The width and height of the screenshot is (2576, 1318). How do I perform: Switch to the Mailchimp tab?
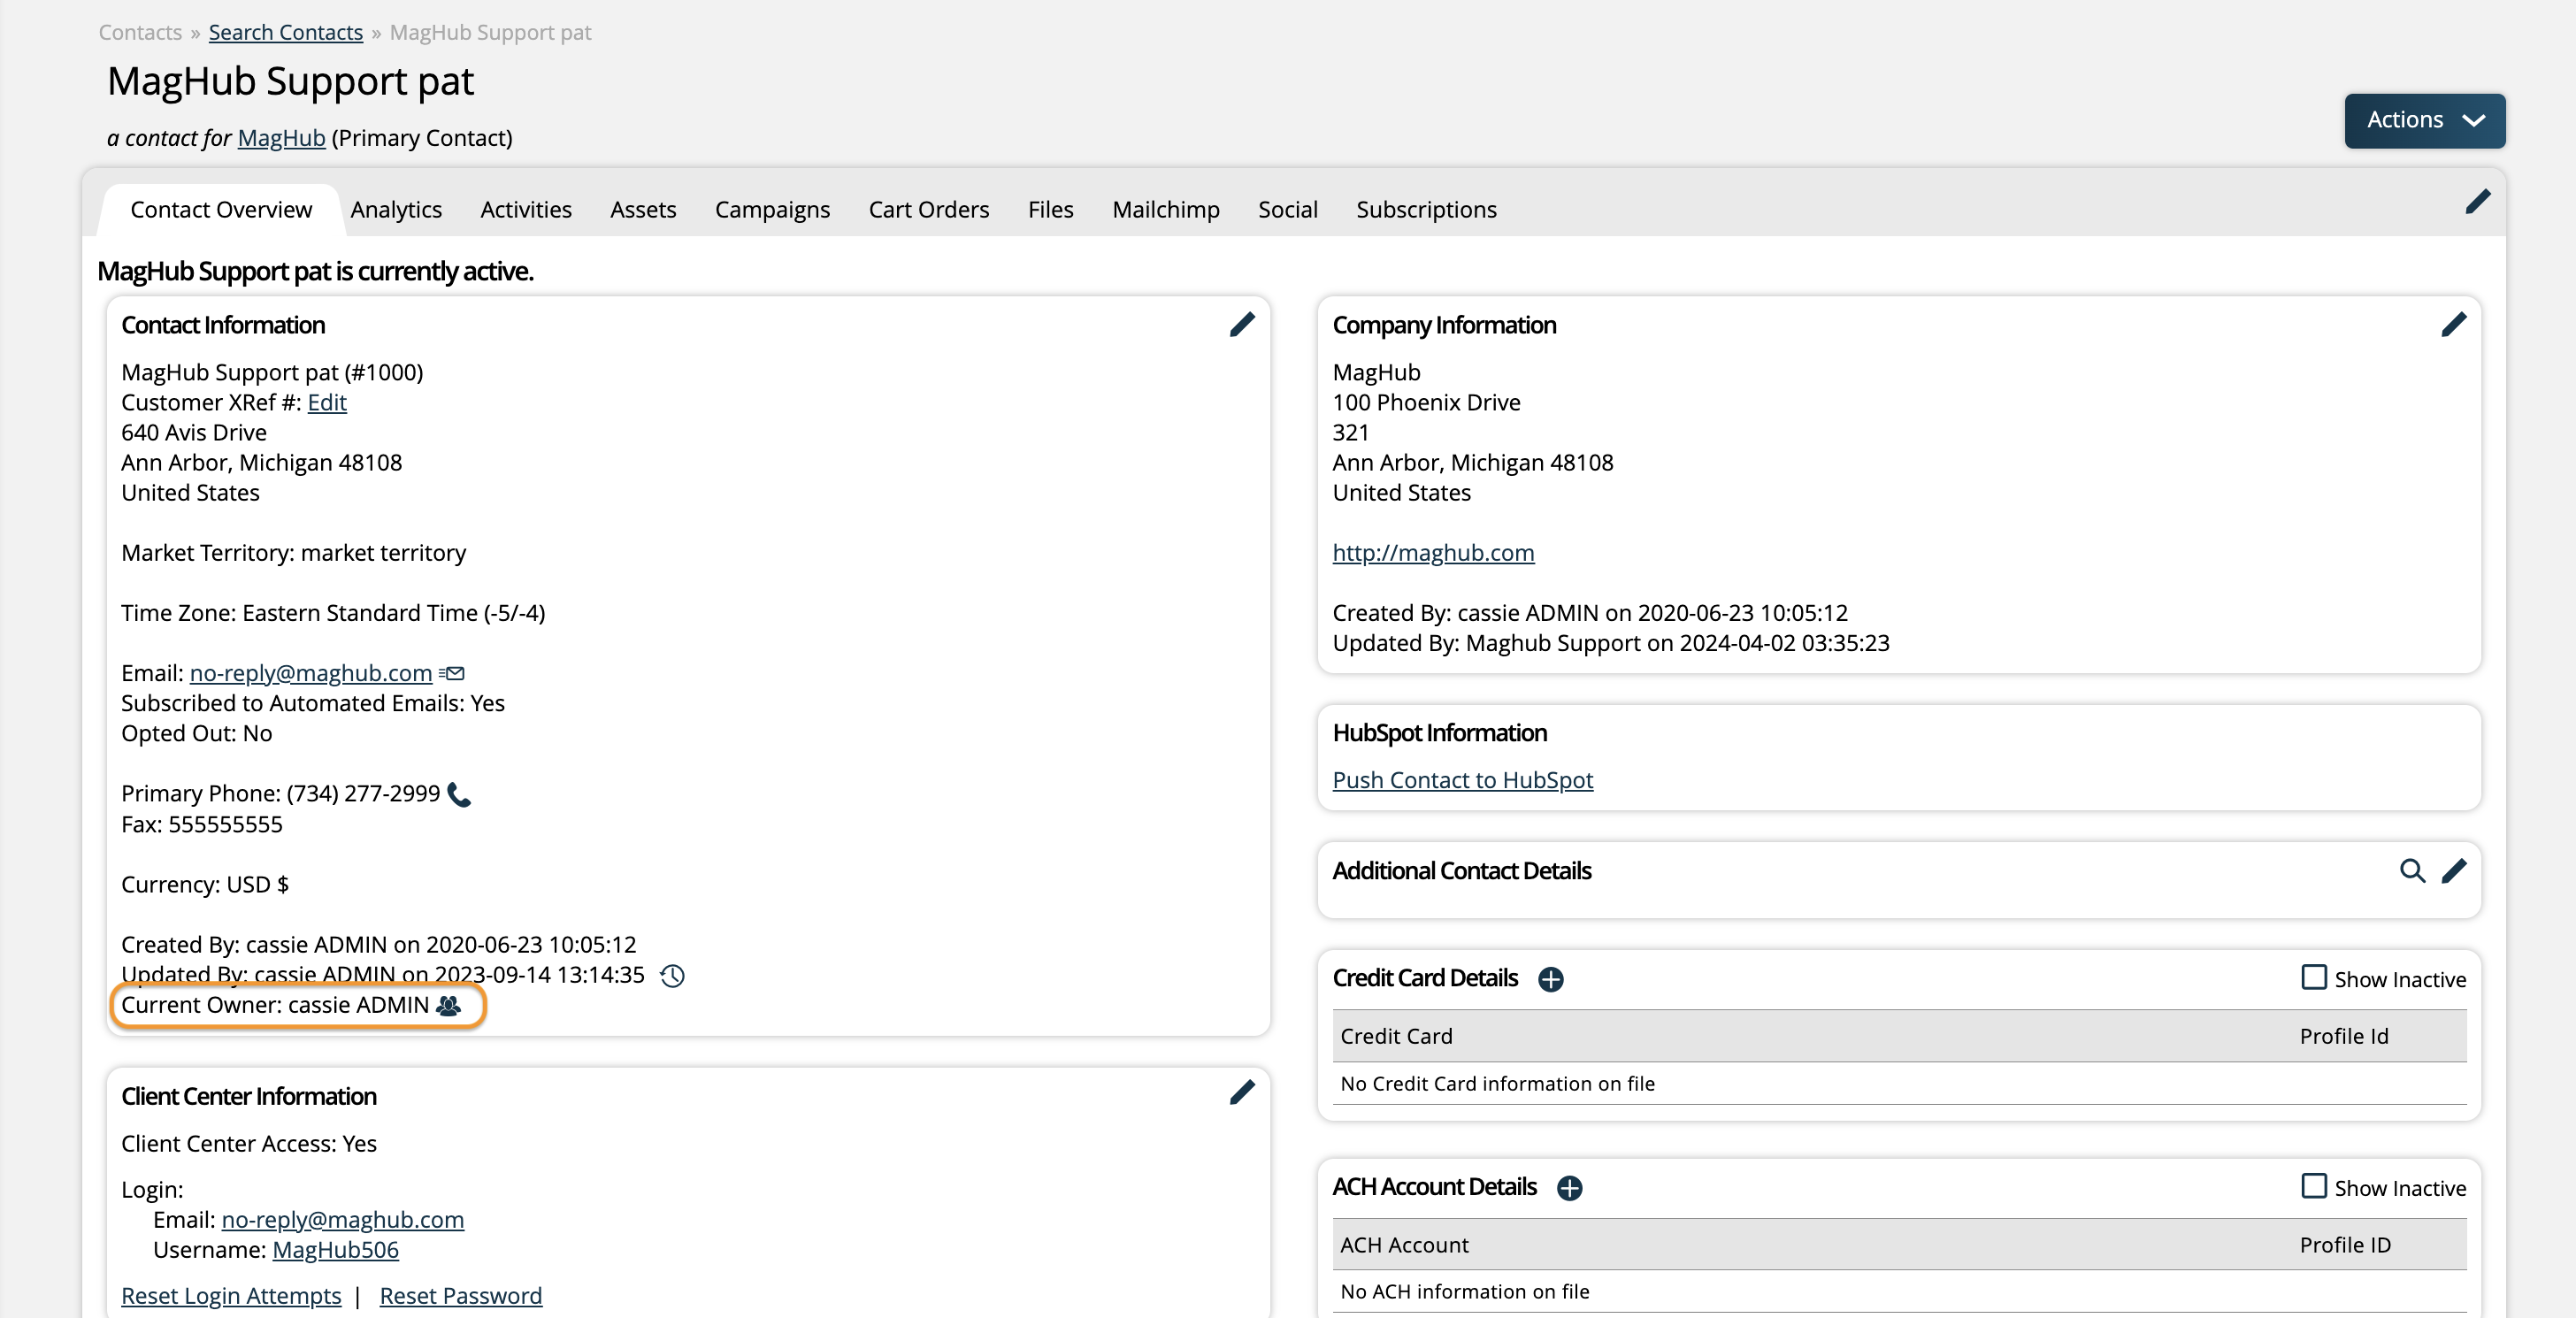1165,209
